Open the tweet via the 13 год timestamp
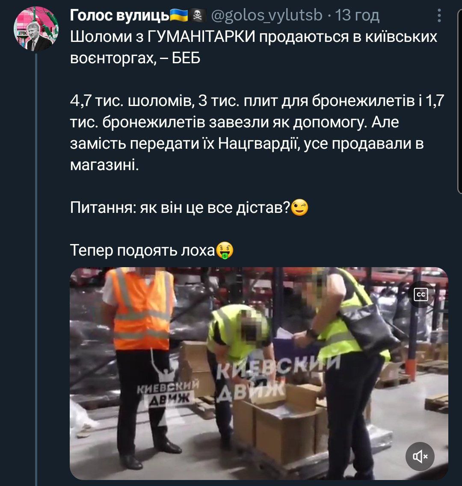This screenshot has width=462, height=486. [x=358, y=15]
